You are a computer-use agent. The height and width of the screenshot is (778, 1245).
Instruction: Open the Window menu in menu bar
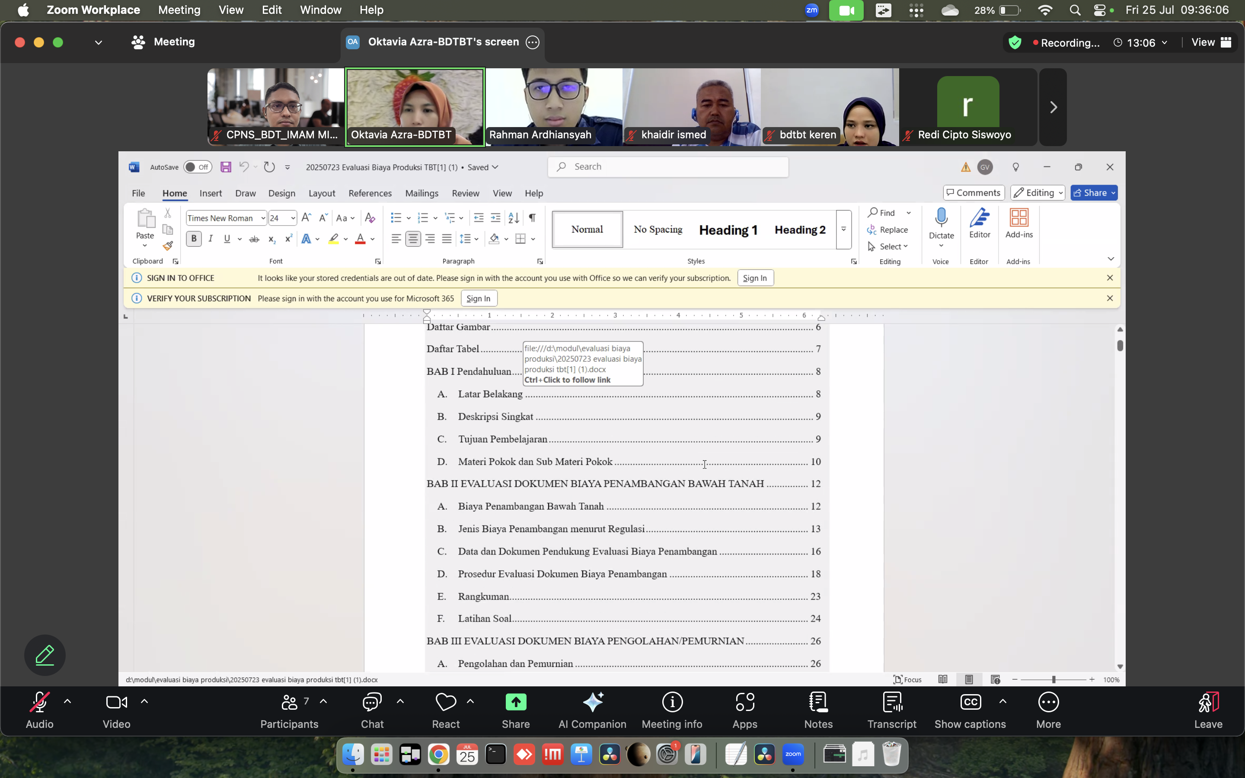[320, 10]
